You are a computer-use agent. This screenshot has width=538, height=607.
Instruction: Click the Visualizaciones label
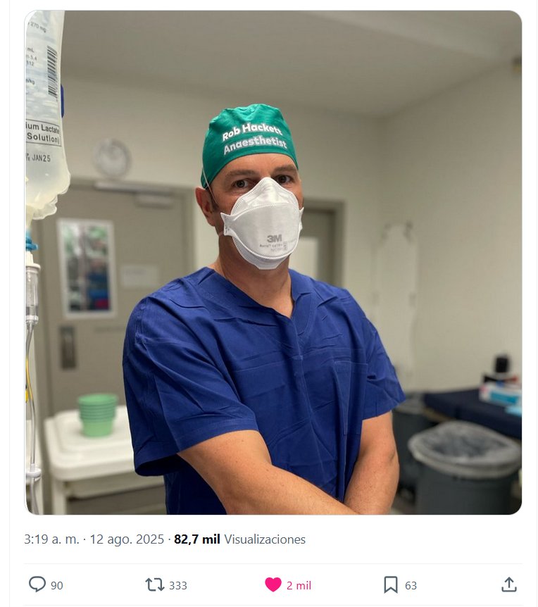265,539
